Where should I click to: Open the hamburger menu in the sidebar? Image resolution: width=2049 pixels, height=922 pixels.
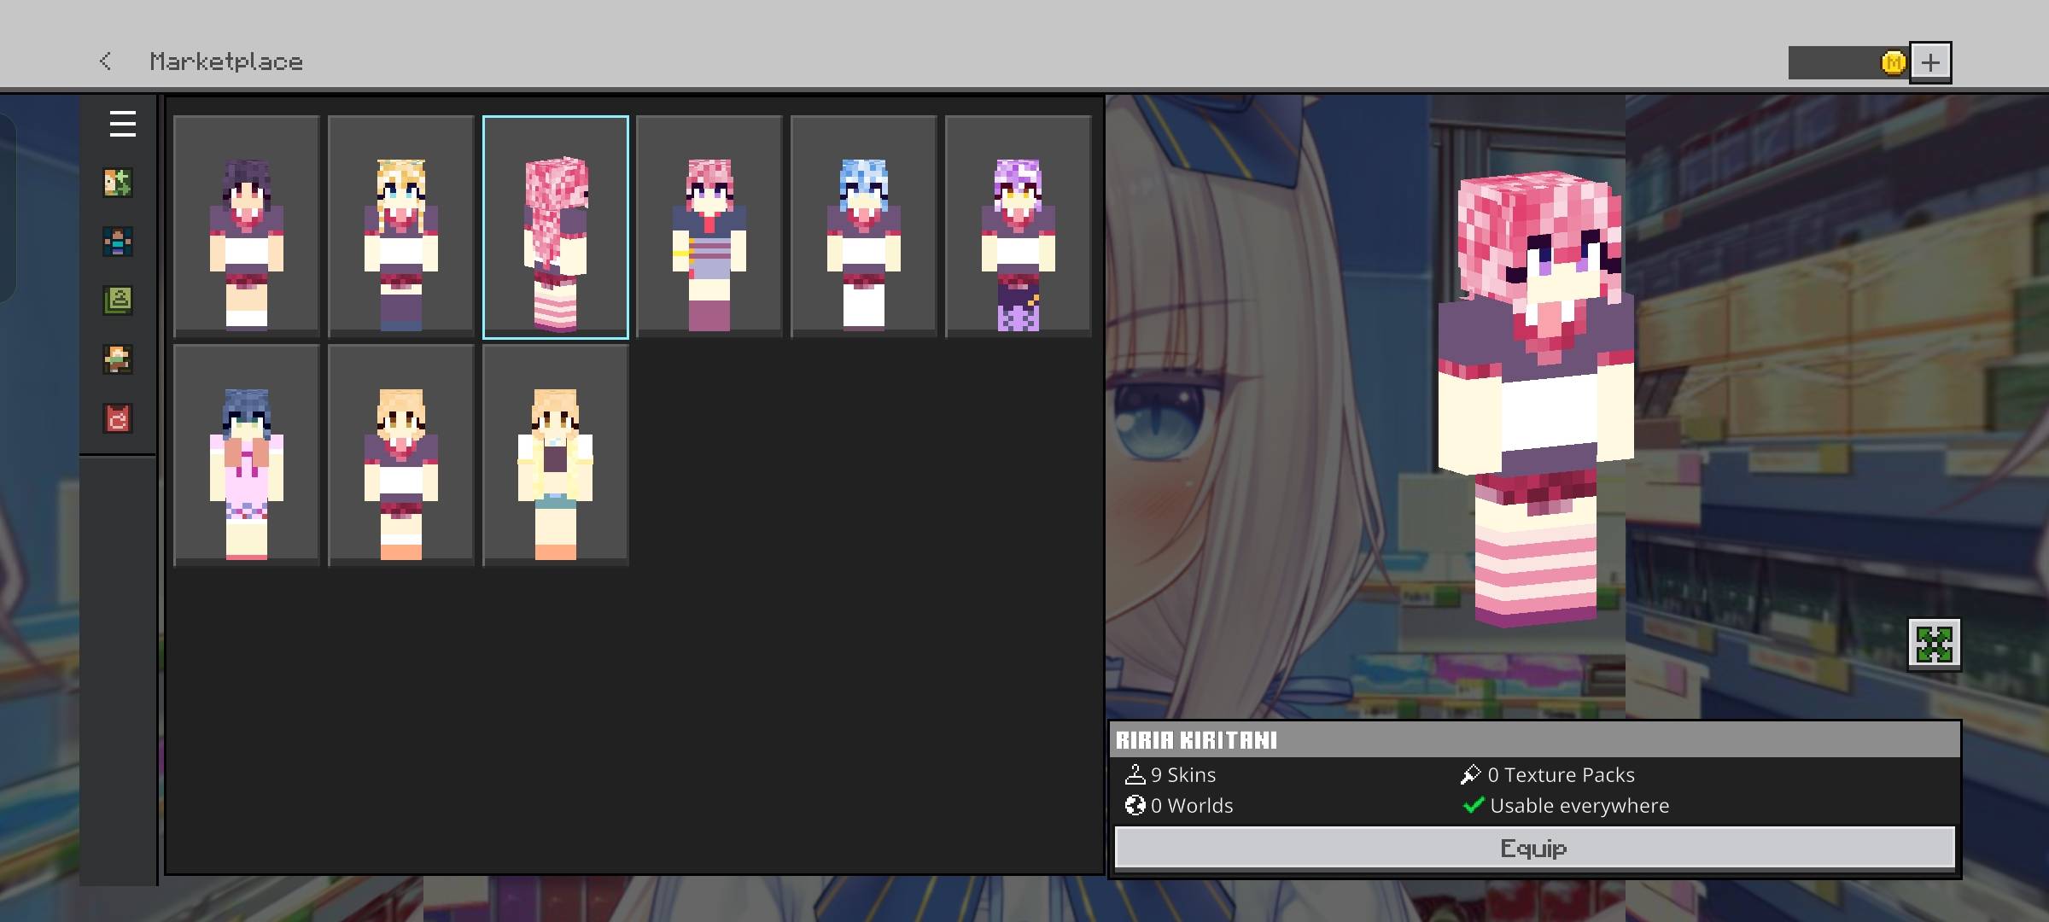[x=122, y=124]
